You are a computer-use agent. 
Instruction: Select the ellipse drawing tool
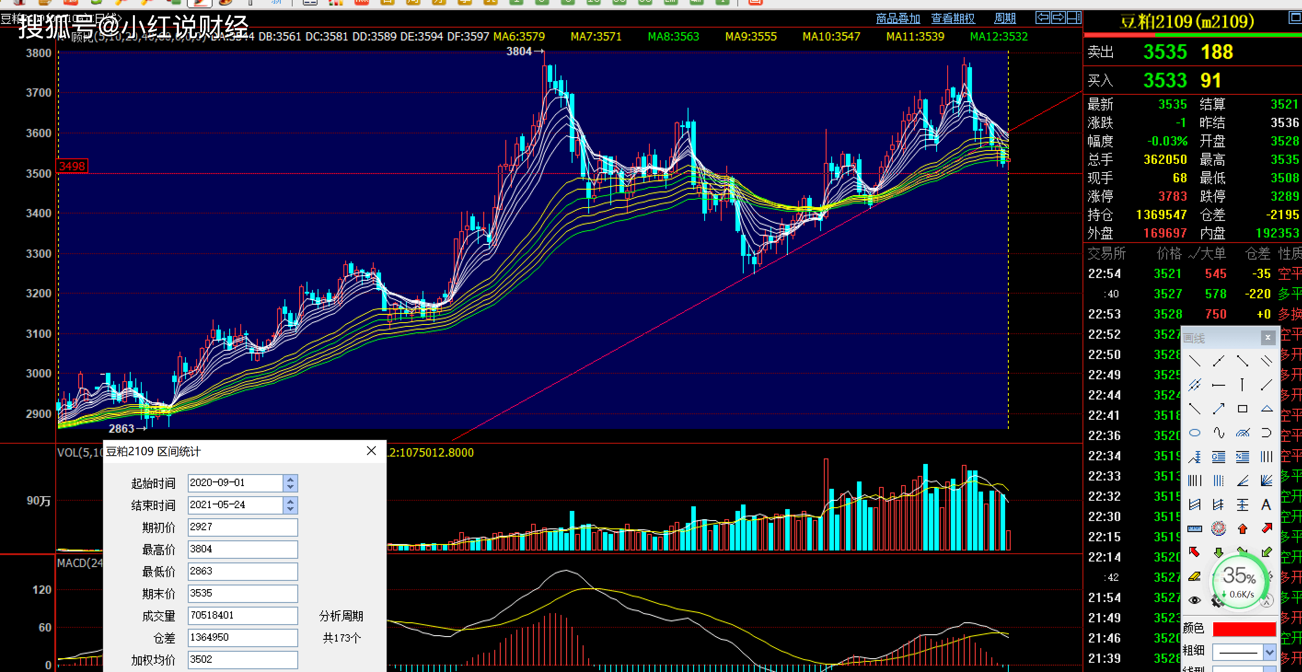tap(1194, 433)
